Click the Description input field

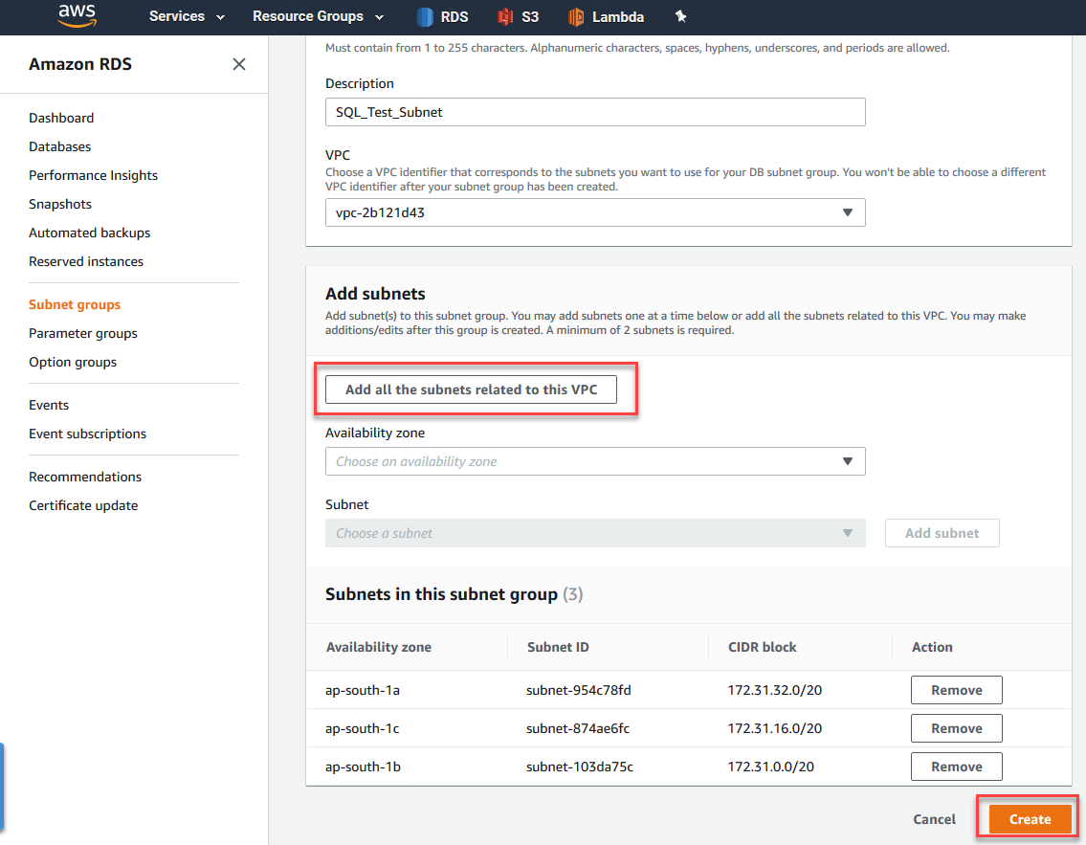click(595, 112)
